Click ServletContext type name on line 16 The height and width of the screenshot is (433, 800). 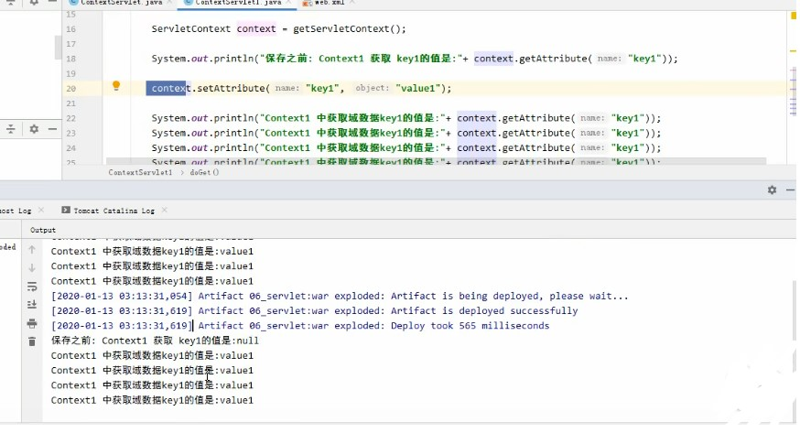[x=190, y=29]
